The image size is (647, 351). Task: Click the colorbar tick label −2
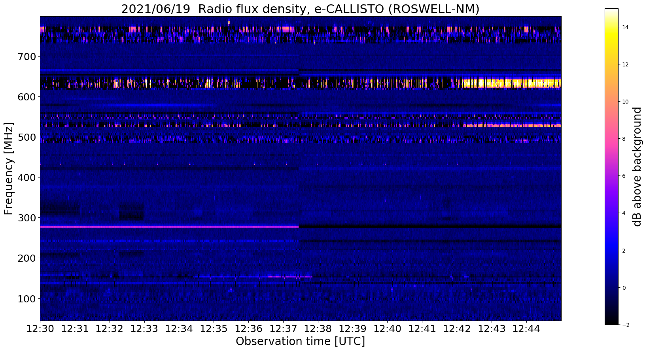click(626, 325)
